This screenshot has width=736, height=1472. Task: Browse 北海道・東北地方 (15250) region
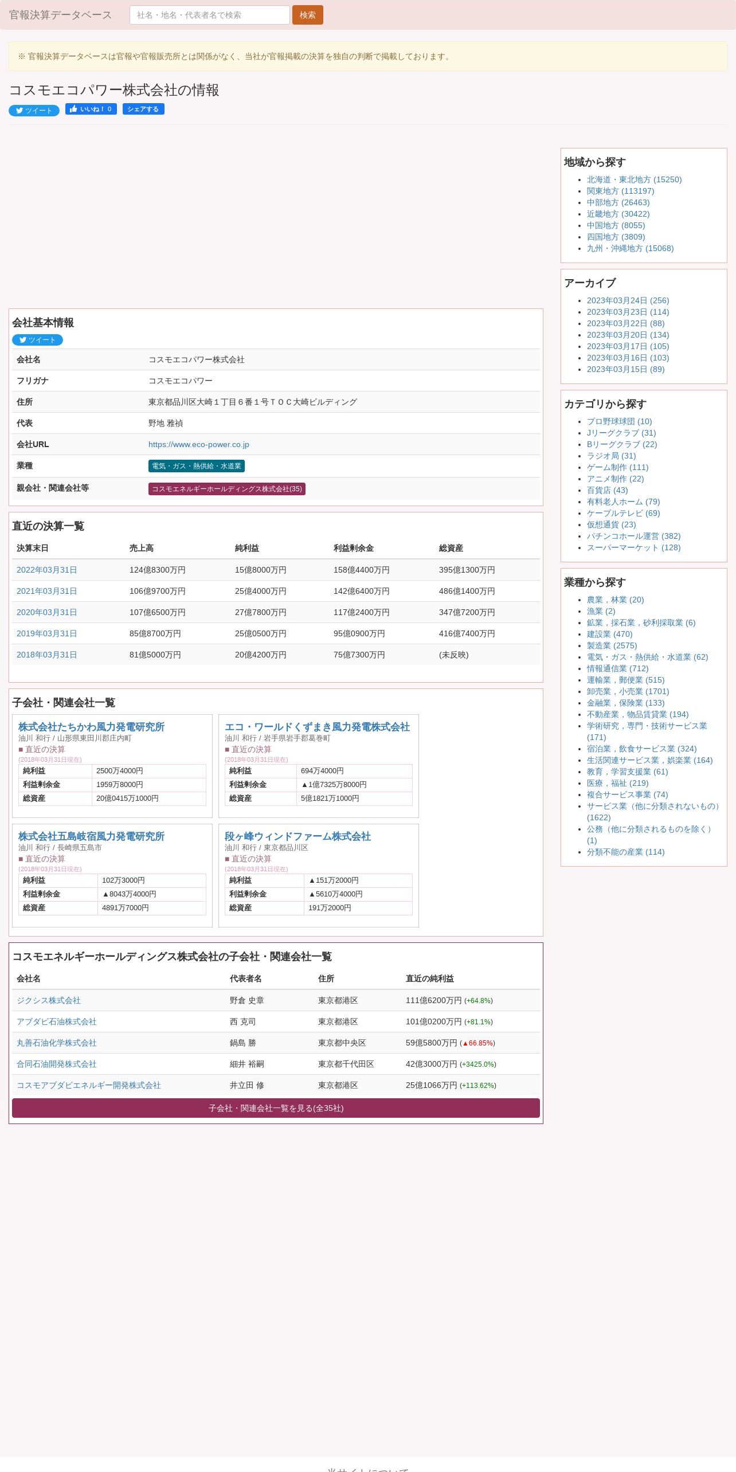[x=634, y=179]
